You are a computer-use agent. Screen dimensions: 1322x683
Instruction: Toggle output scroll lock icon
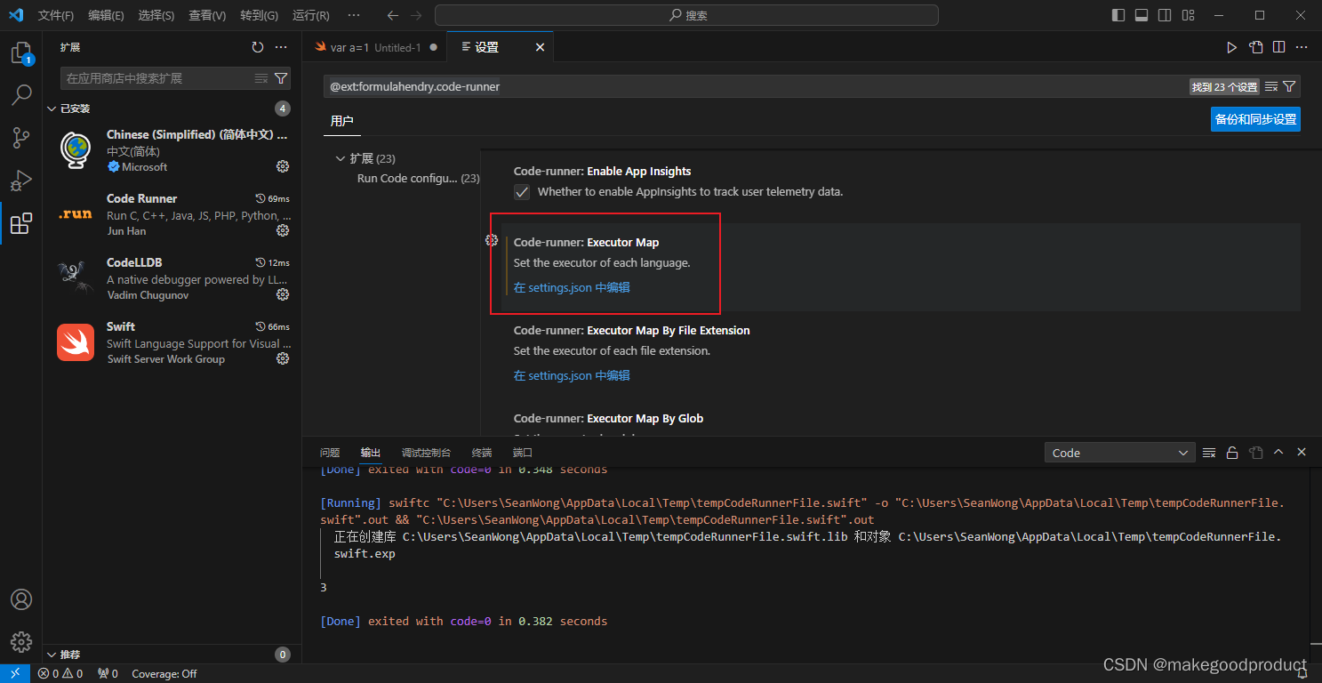[x=1232, y=453]
